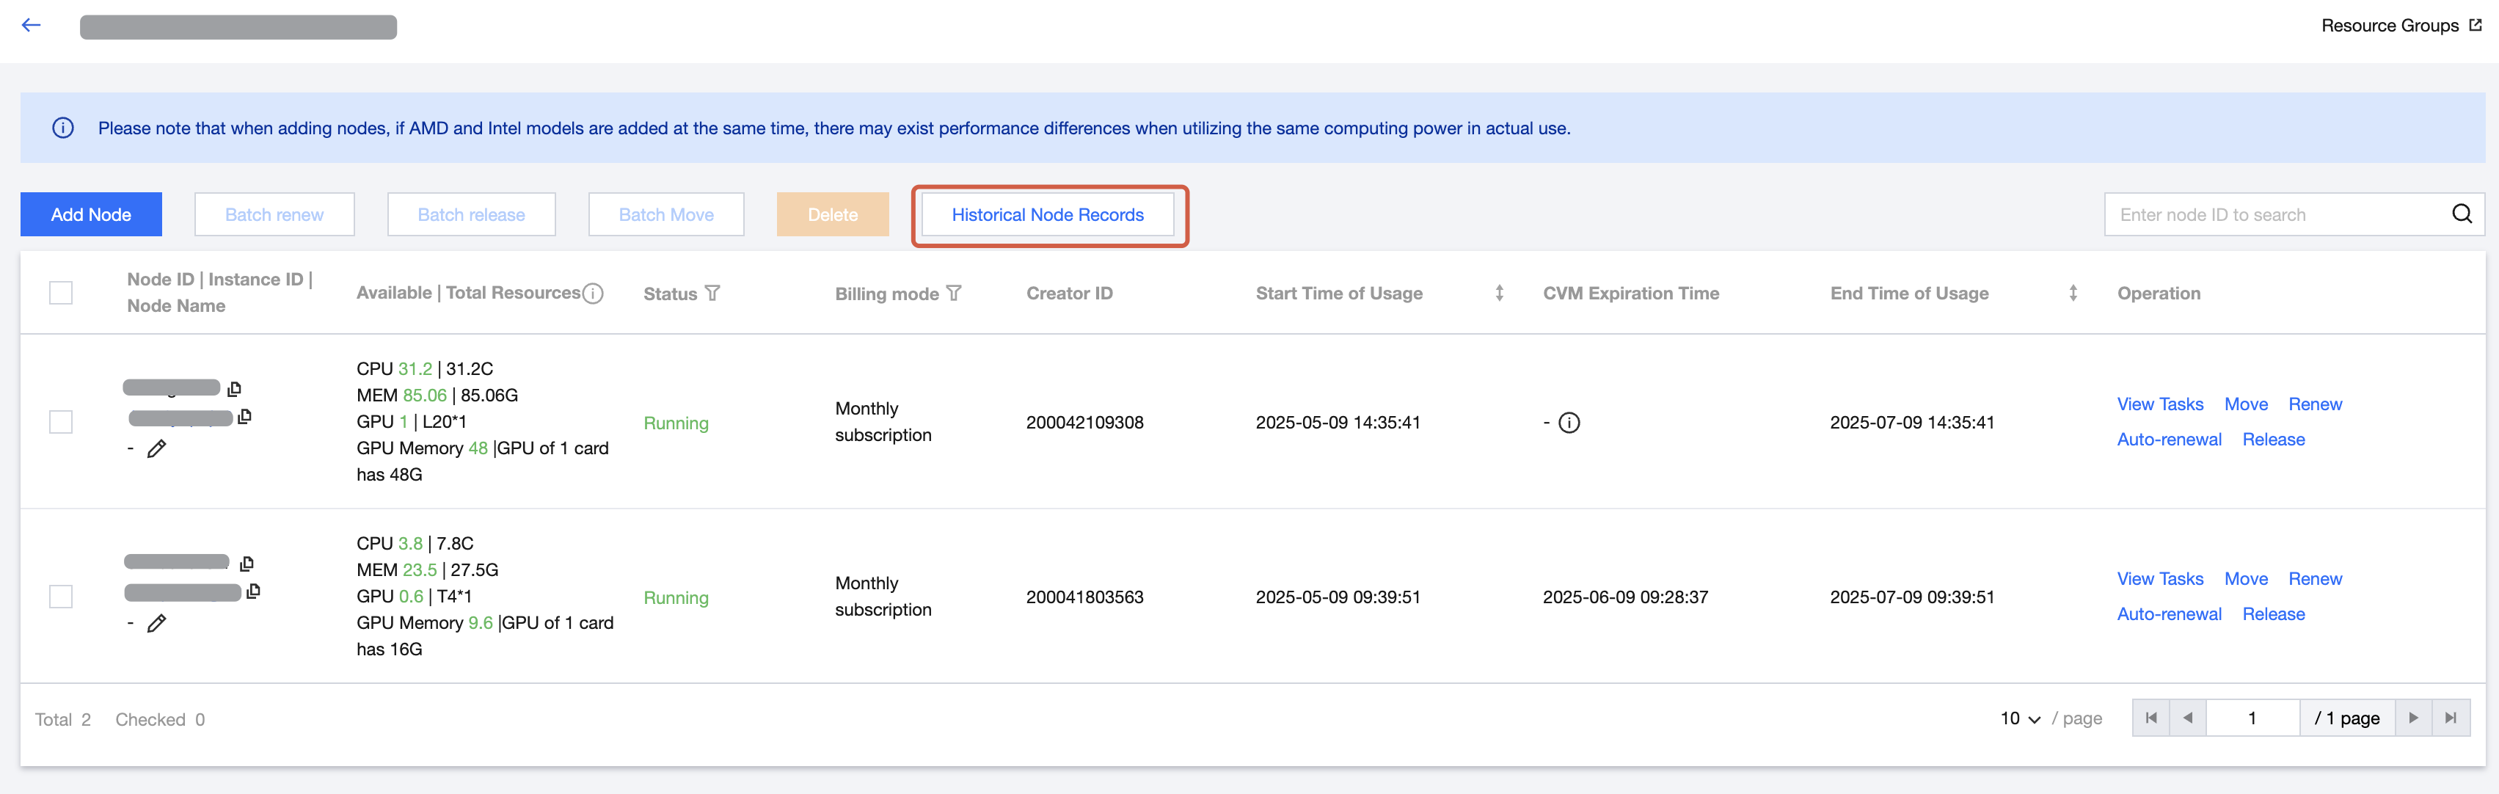Click the back arrow icon

pyautogui.click(x=31, y=25)
